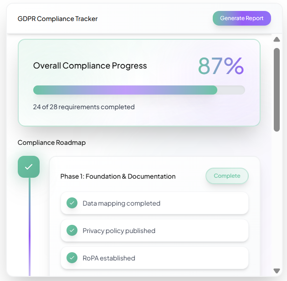This screenshot has width=287, height=281.
Task: Click the overall compliance progress bar
Action: click(139, 90)
